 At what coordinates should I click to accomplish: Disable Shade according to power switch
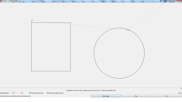(x=47, y=93)
